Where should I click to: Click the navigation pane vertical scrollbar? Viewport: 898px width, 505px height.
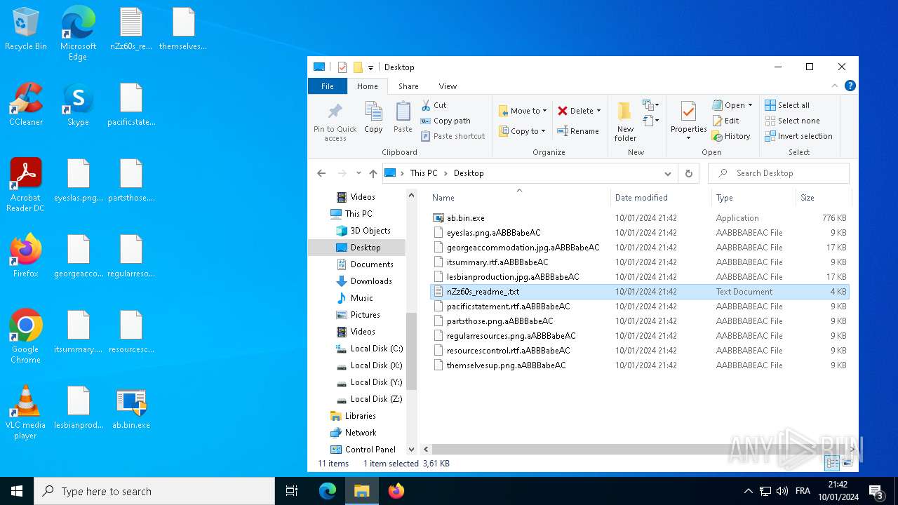(x=411, y=351)
